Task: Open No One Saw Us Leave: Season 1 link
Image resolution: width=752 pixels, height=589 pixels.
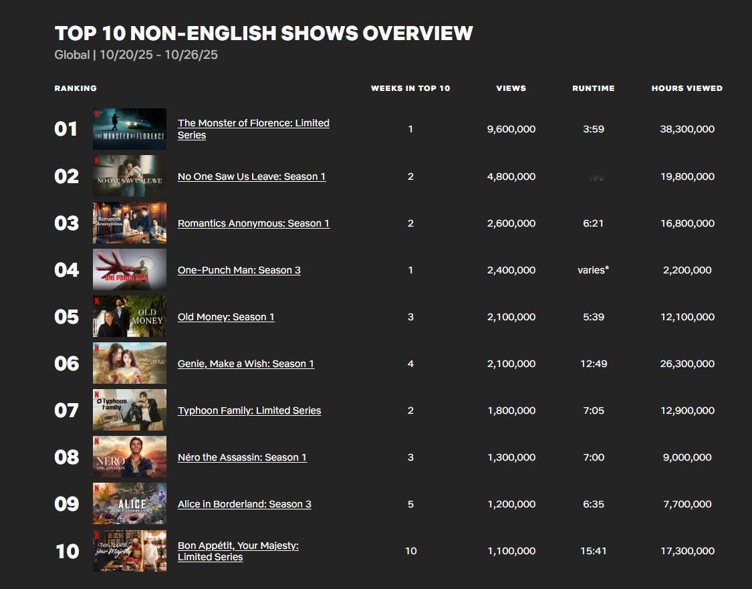Action: click(x=251, y=176)
